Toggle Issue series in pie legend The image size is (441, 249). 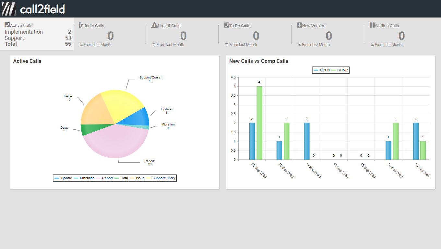(x=137, y=178)
